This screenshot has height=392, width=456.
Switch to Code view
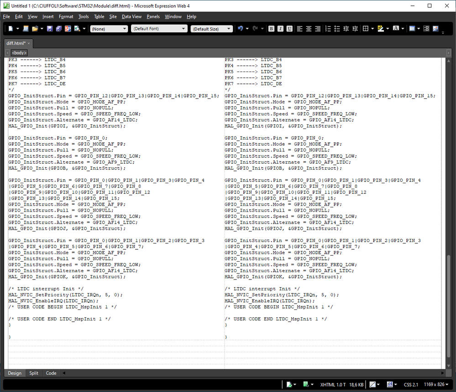click(51, 373)
